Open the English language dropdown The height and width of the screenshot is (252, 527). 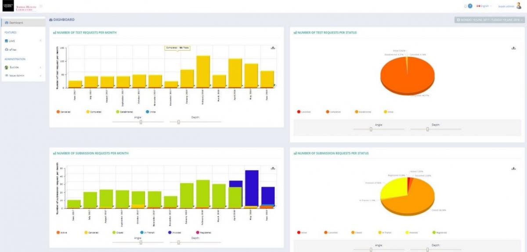click(484, 6)
